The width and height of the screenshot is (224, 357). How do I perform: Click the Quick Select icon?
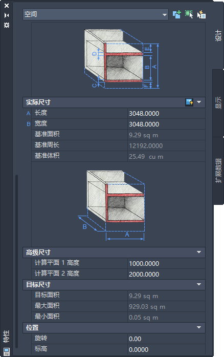tap(201, 14)
